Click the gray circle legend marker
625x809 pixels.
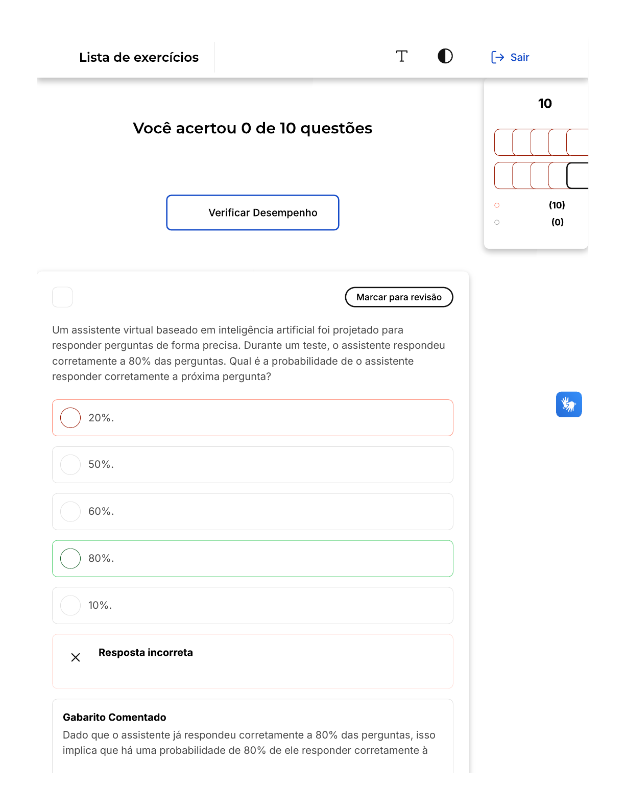497,222
